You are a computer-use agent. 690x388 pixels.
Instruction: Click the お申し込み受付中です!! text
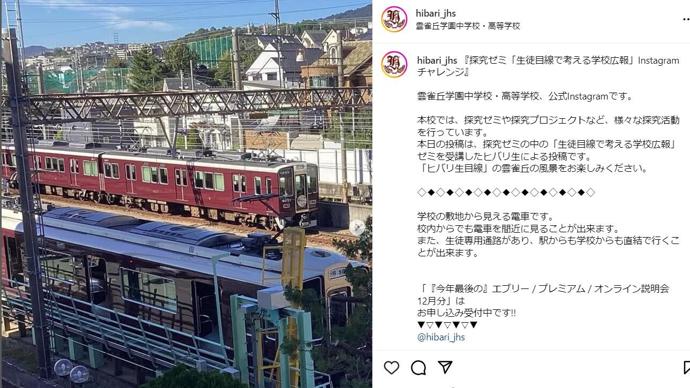467,313
